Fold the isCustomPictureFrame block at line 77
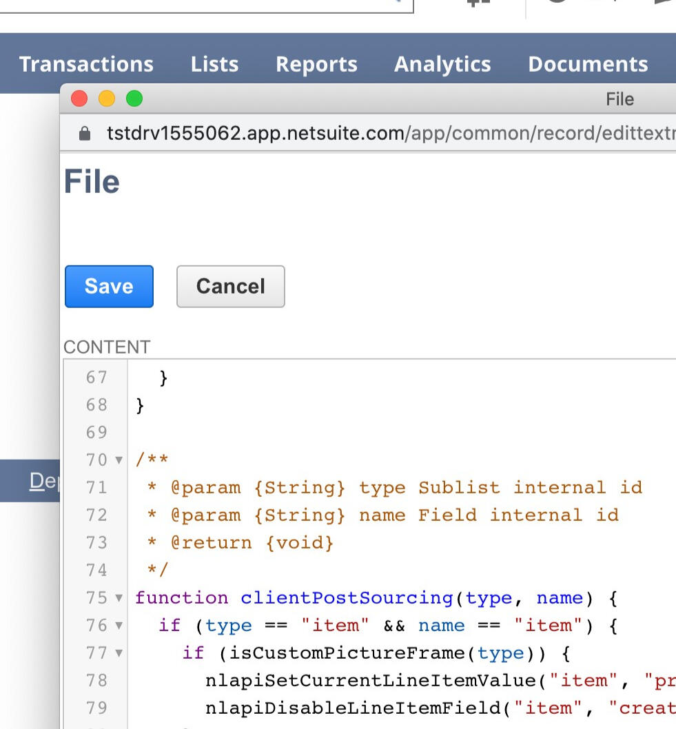The width and height of the screenshot is (676, 729). tap(119, 653)
